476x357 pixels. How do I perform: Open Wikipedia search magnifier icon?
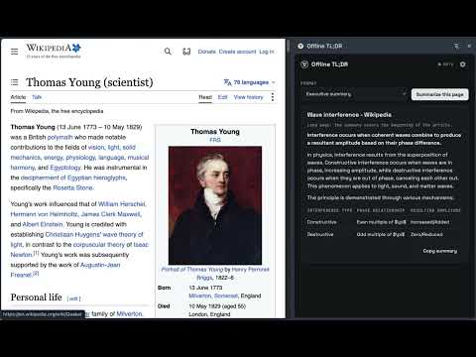[x=168, y=52]
